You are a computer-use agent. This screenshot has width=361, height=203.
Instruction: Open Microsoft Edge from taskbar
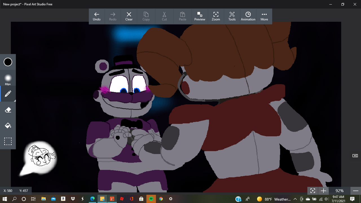pos(92,199)
